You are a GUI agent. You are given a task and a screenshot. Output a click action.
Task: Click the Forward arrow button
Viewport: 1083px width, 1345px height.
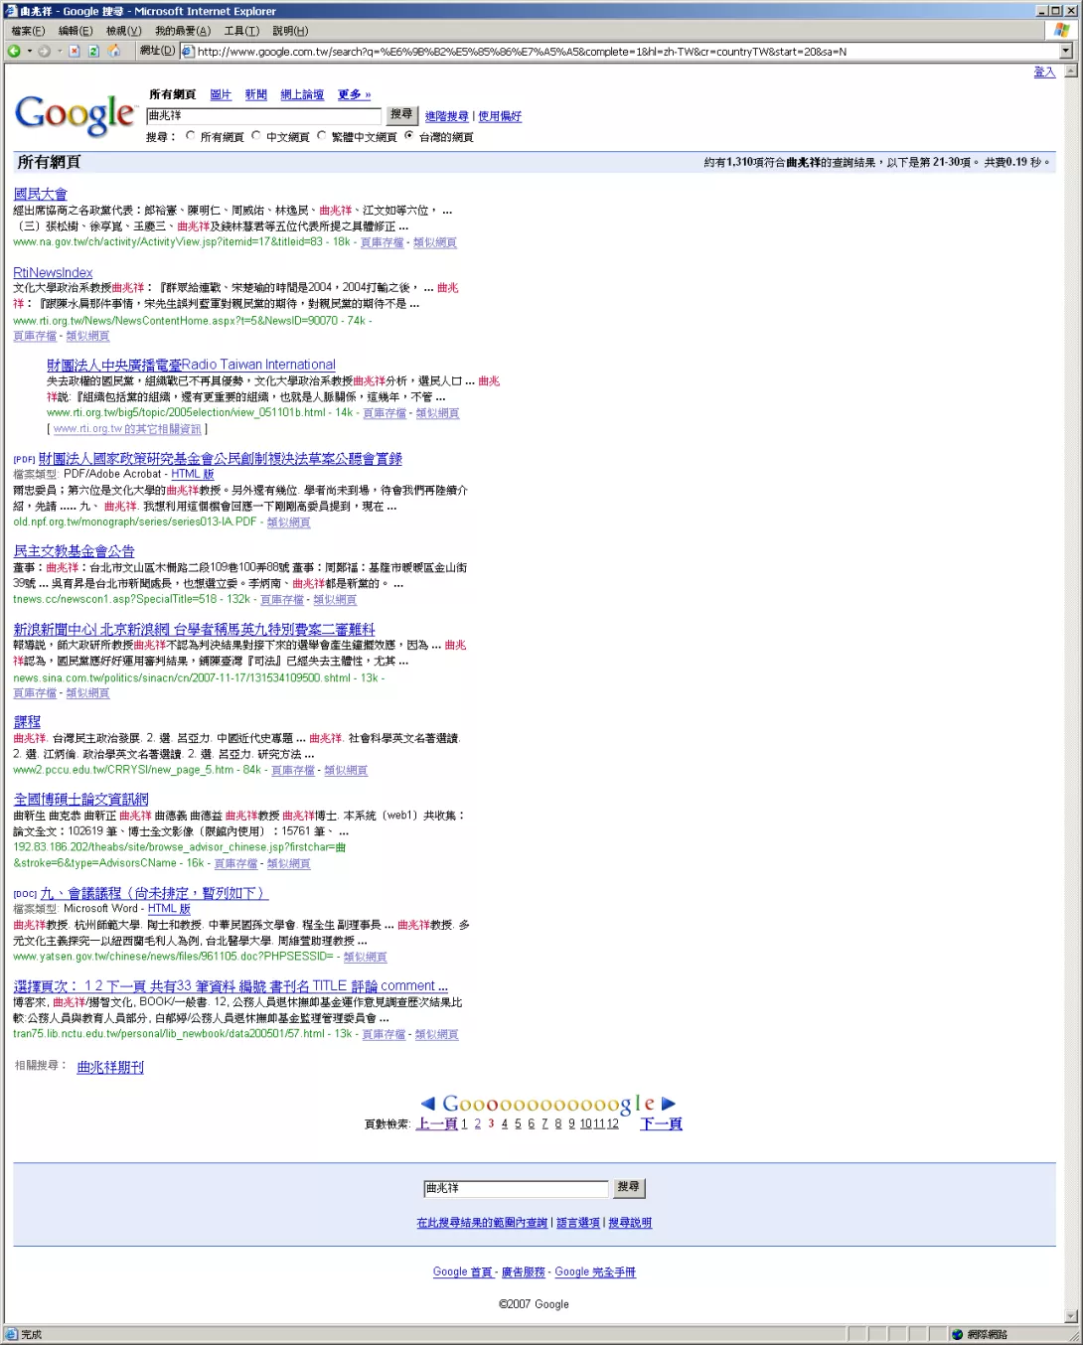tap(44, 51)
